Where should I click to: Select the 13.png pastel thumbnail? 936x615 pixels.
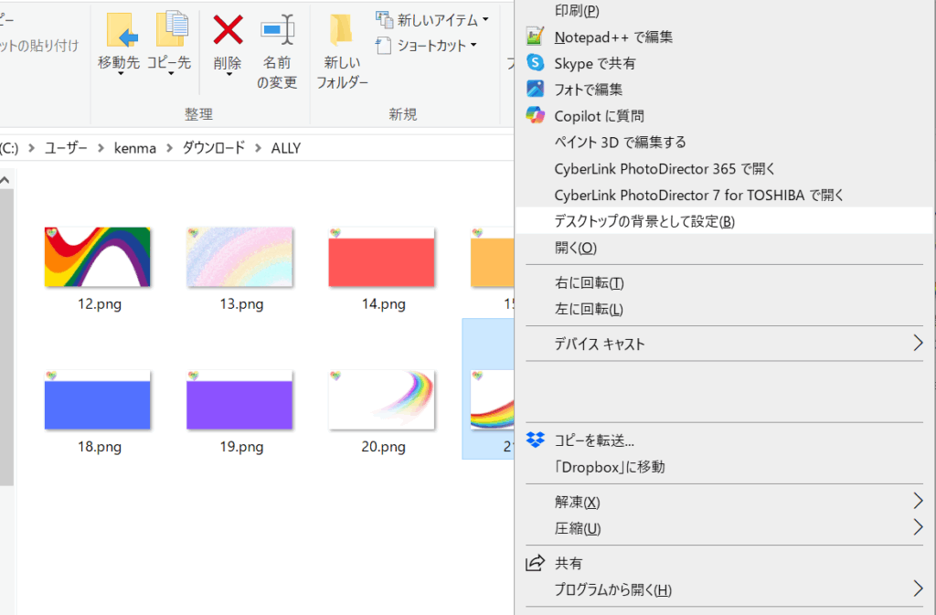point(239,257)
